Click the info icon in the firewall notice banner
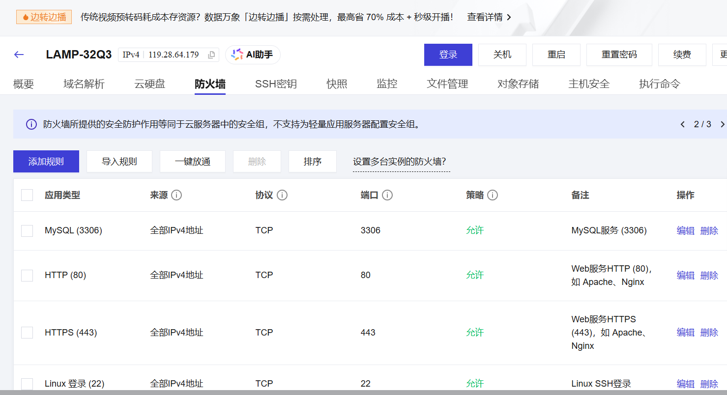The width and height of the screenshot is (727, 395). pos(31,124)
